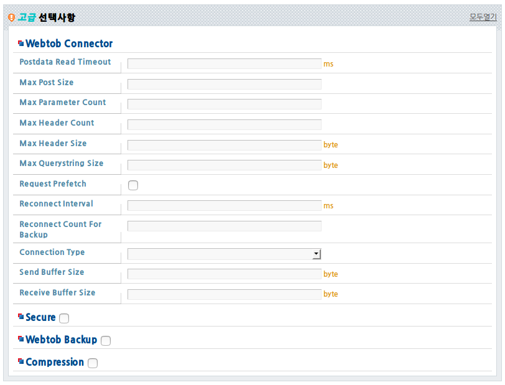Click the Max Header Count input box

click(x=225, y=124)
